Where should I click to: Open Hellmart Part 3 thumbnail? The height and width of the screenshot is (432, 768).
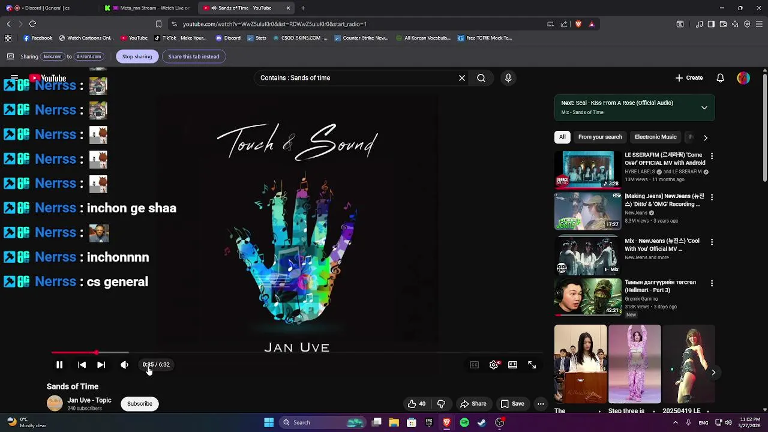[588, 296]
